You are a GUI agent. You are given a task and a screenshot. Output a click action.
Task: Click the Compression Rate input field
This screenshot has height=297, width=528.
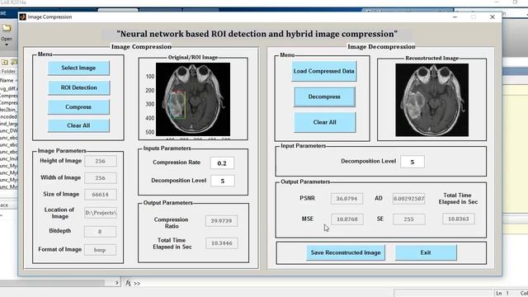[x=222, y=163]
